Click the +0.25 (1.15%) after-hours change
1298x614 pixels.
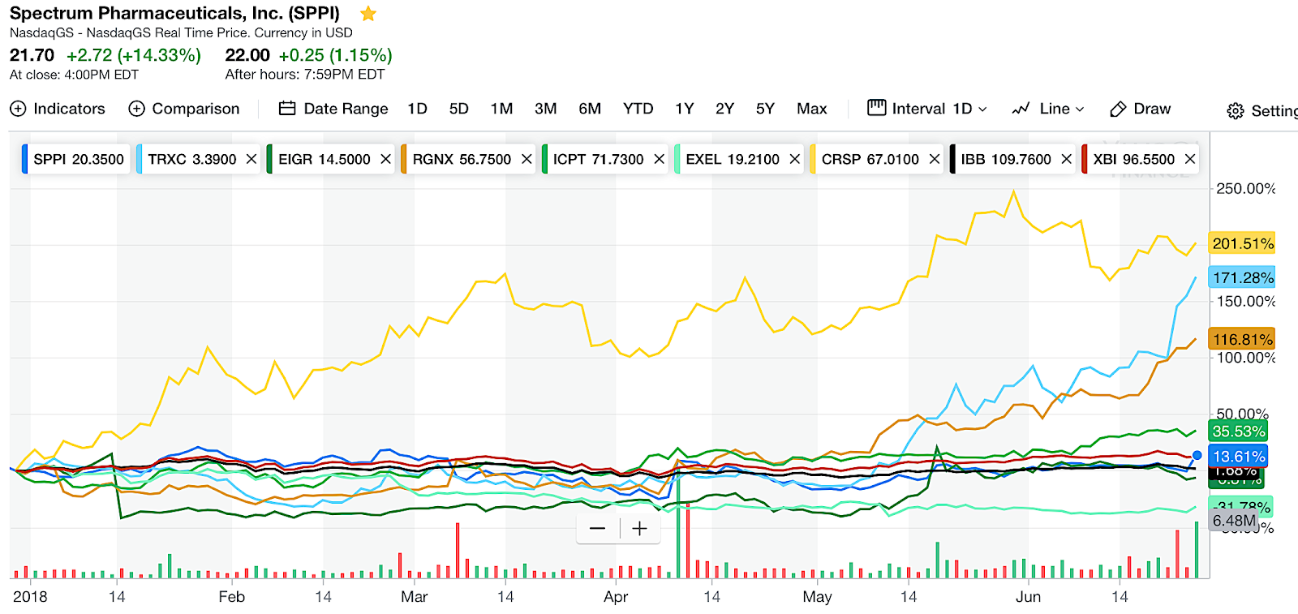(x=336, y=55)
